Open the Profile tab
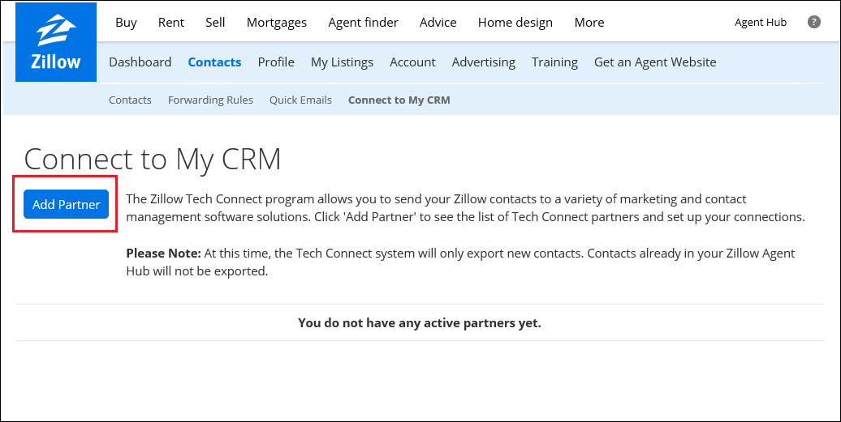The height and width of the screenshot is (422, 841). click(x=276, y=62)
